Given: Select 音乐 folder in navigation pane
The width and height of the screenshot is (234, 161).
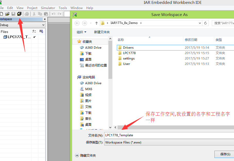Looking at the screenshot, I should pos(86,118).
